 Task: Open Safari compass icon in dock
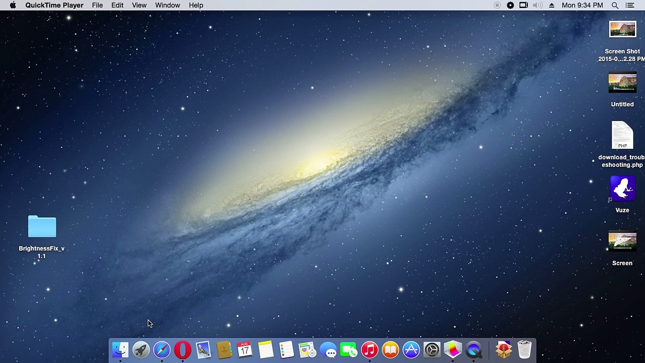(x=162, y=350)
